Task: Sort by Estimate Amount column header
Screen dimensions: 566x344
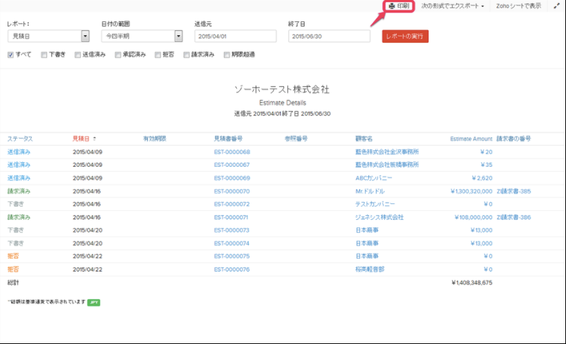Action: 471,139
